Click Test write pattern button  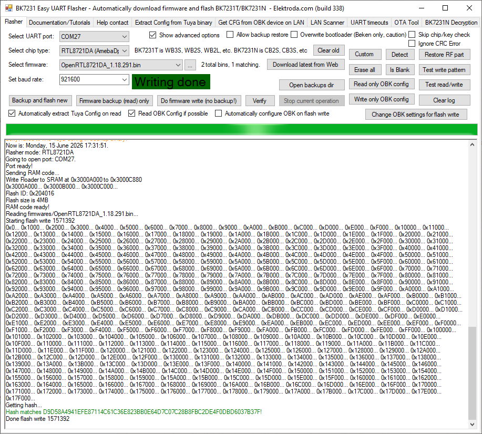(x=444, y=70)
